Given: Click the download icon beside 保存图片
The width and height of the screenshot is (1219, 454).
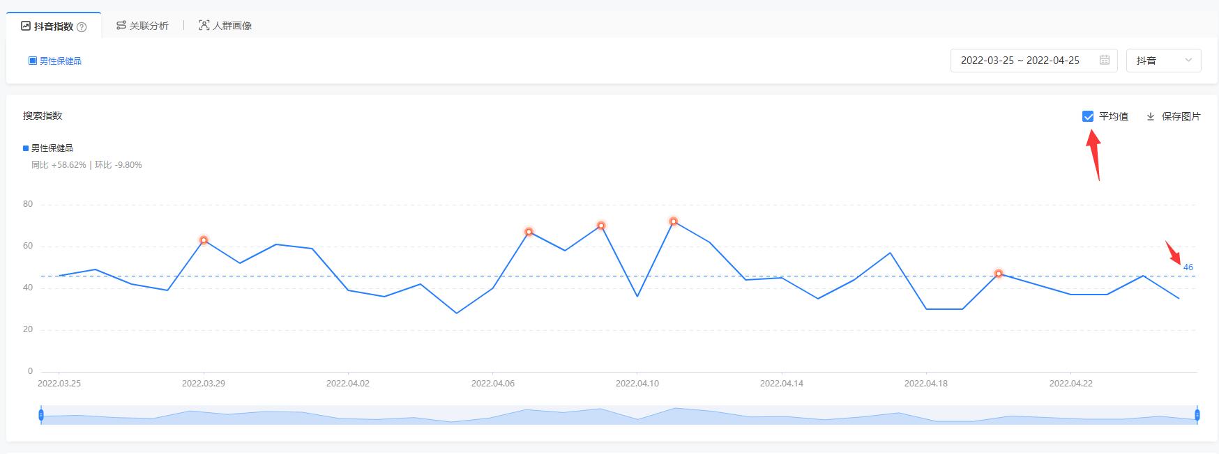Looking at the screenshot, I should [x=1151, y=116].
